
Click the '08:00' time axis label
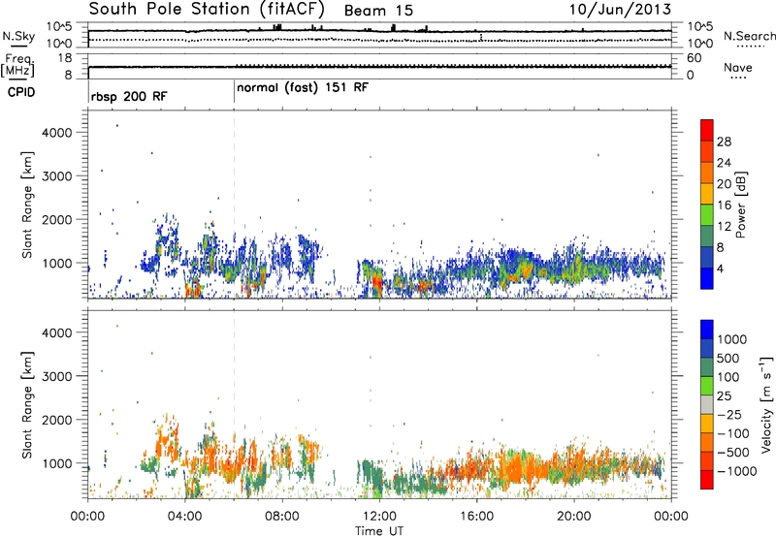pos(282,517)
